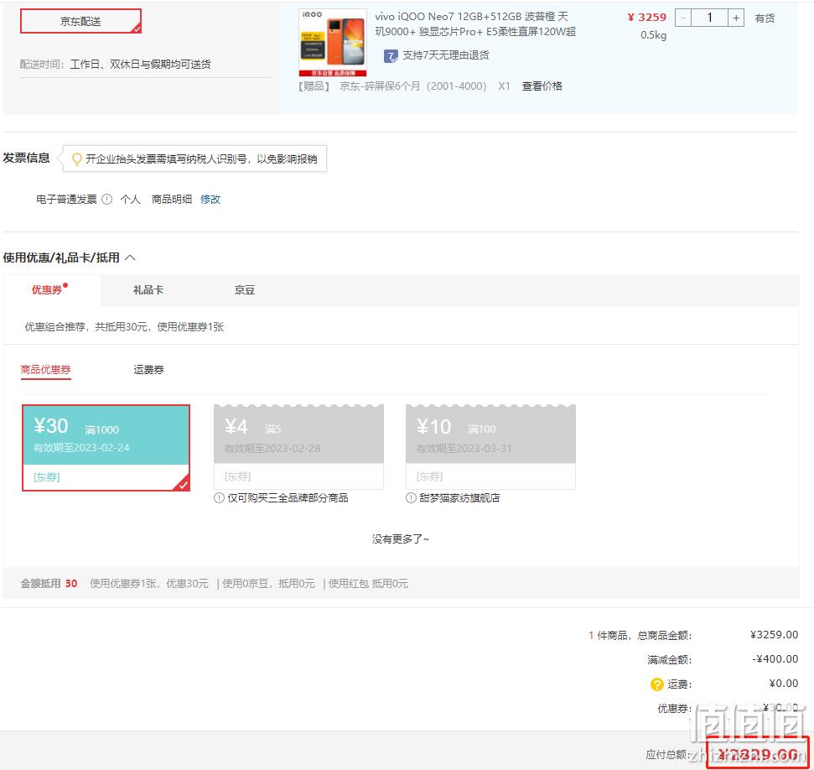Toggle the ¥30 满1000 coupon

106,448
